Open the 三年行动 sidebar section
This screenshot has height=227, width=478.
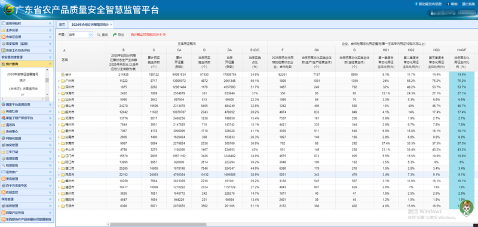(x=27, y=152)
